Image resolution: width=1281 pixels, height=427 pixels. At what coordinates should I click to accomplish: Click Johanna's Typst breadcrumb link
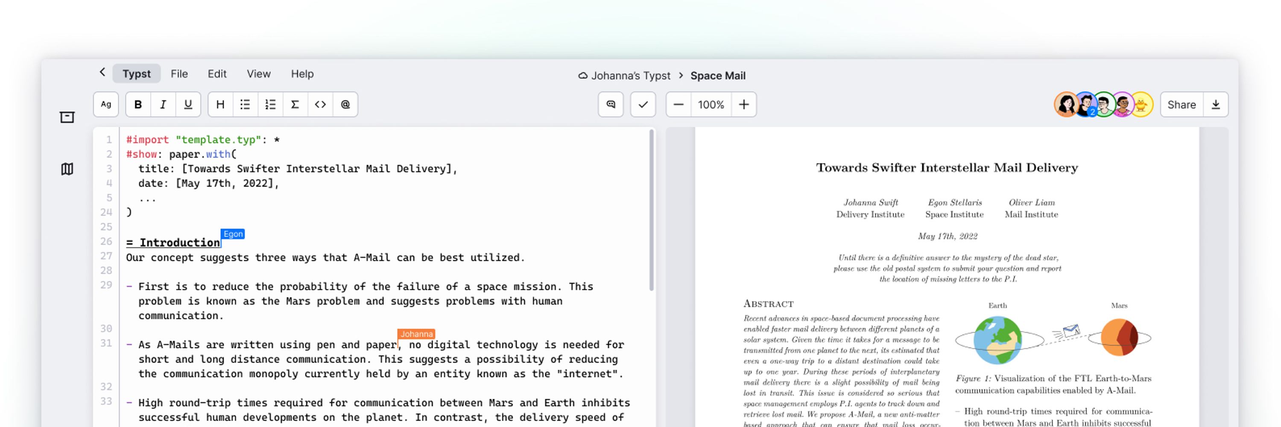click(631, 76)
